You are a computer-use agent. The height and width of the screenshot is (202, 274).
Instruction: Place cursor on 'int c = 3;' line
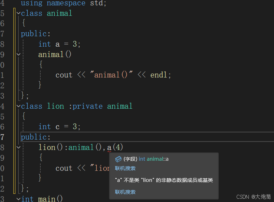[x=59, y=127]
